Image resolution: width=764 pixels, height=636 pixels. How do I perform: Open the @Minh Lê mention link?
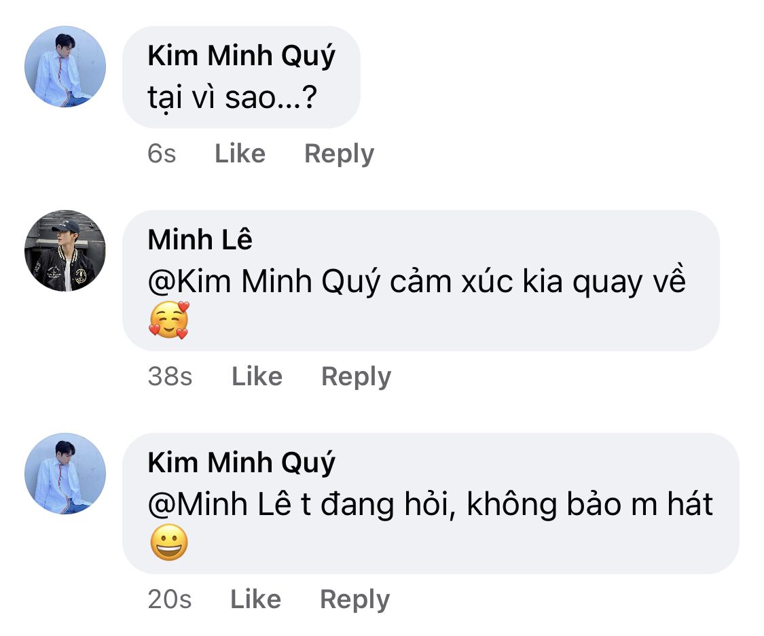pos(221,505)
